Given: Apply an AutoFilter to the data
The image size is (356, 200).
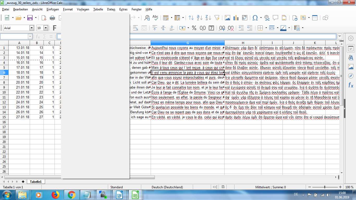Looking at the screenshot, I should 217,18.
